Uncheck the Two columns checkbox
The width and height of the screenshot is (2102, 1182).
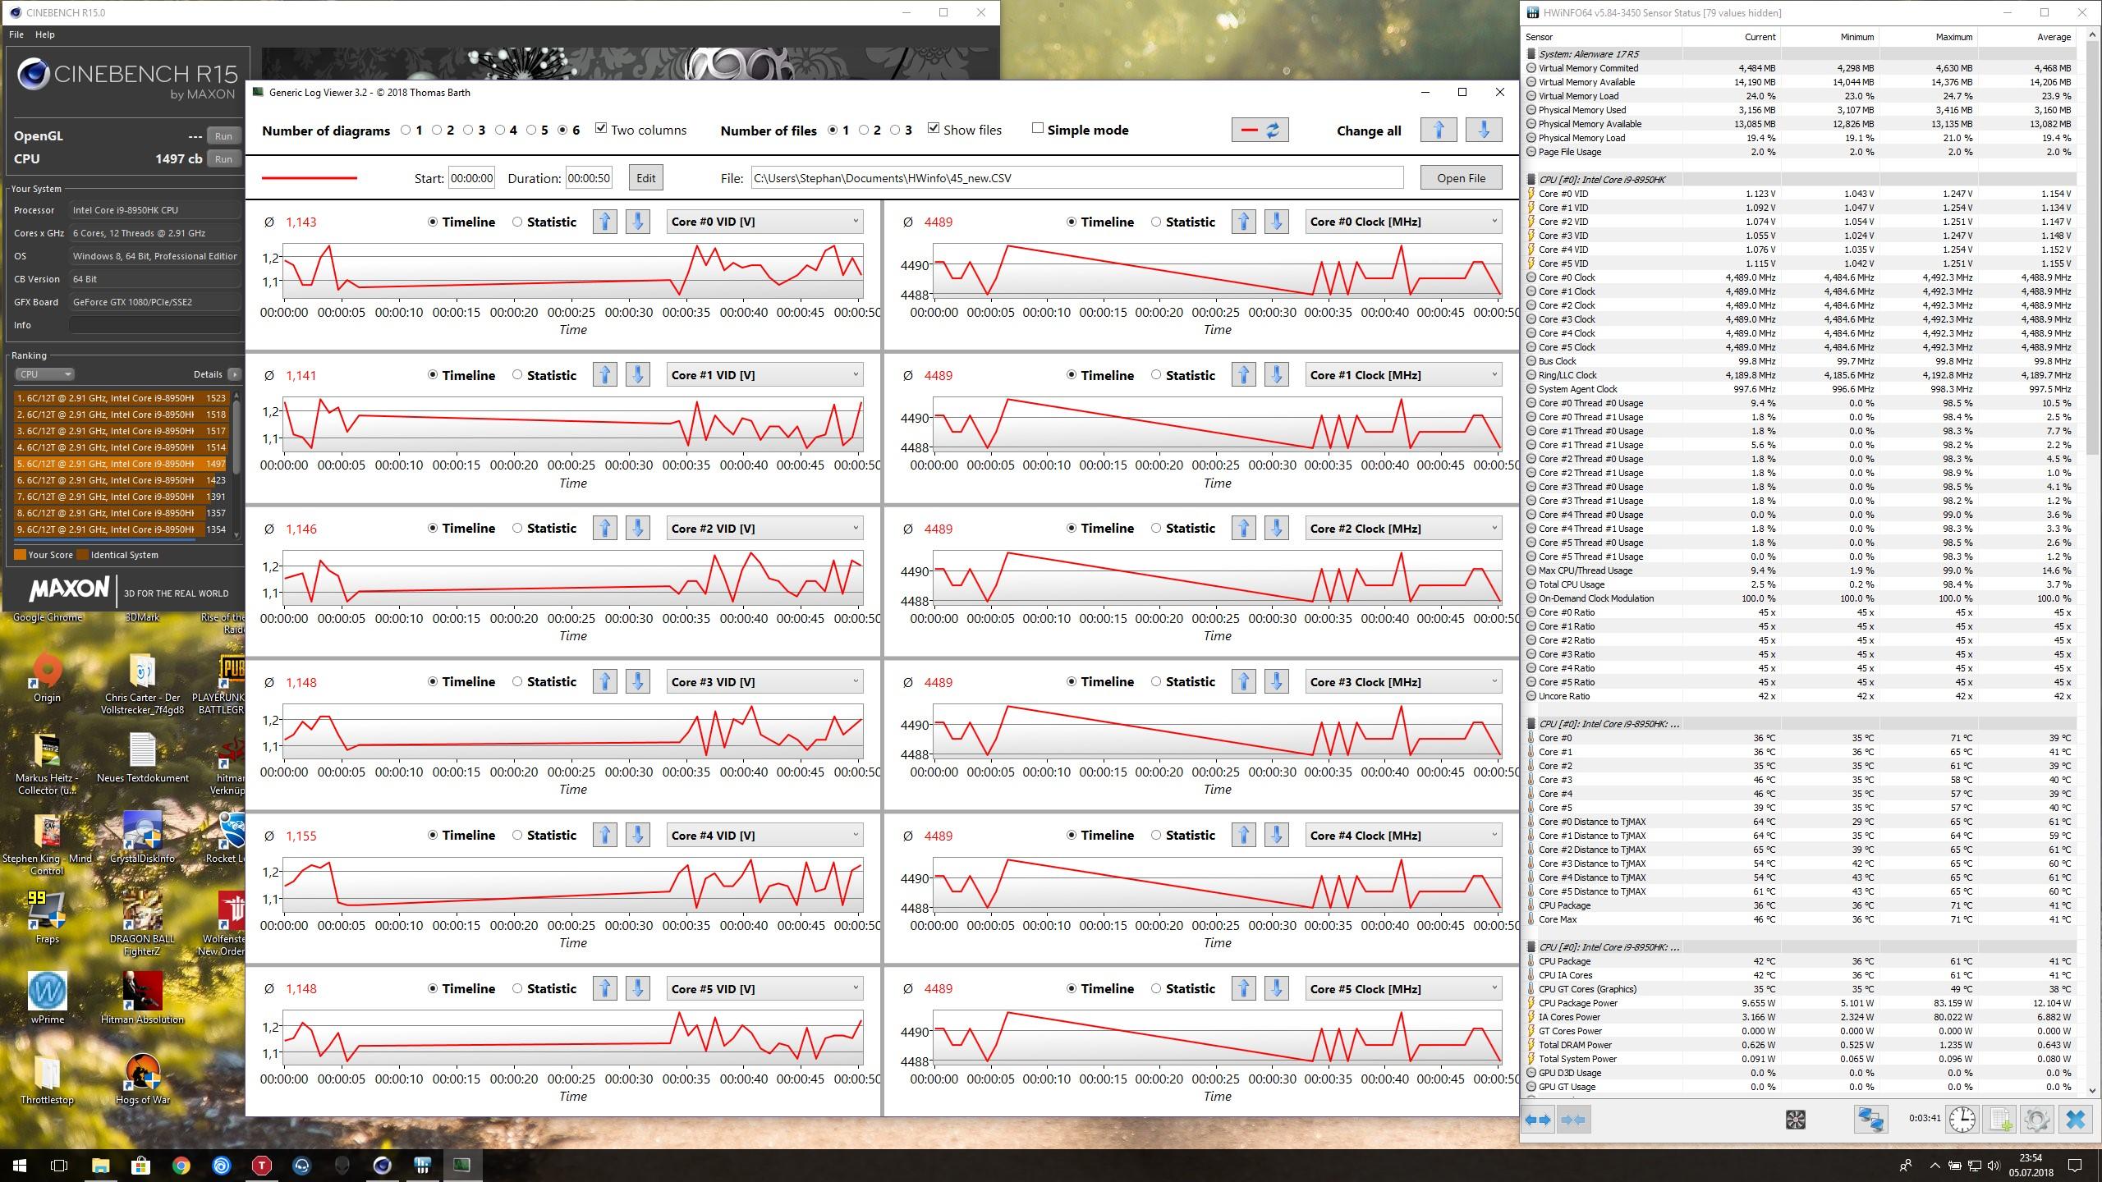click(x=601, y=129)
